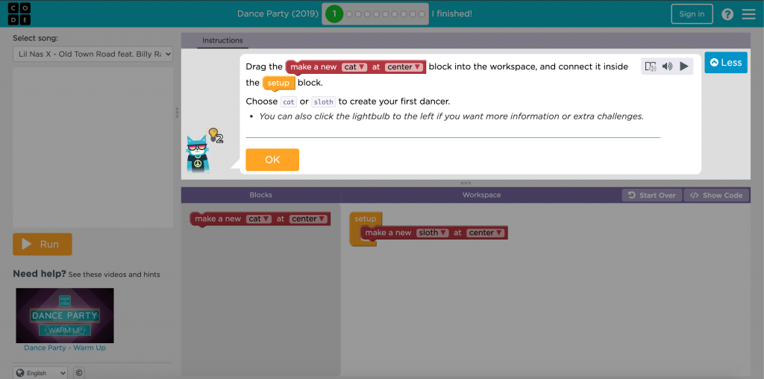The image size is (764, 379).
Task: Open the English language dropdown
Action: 40,373
